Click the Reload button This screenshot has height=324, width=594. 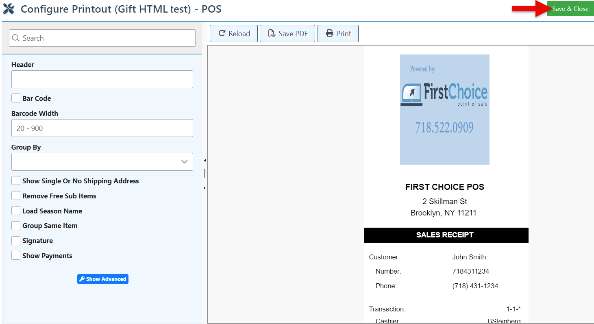234,34
